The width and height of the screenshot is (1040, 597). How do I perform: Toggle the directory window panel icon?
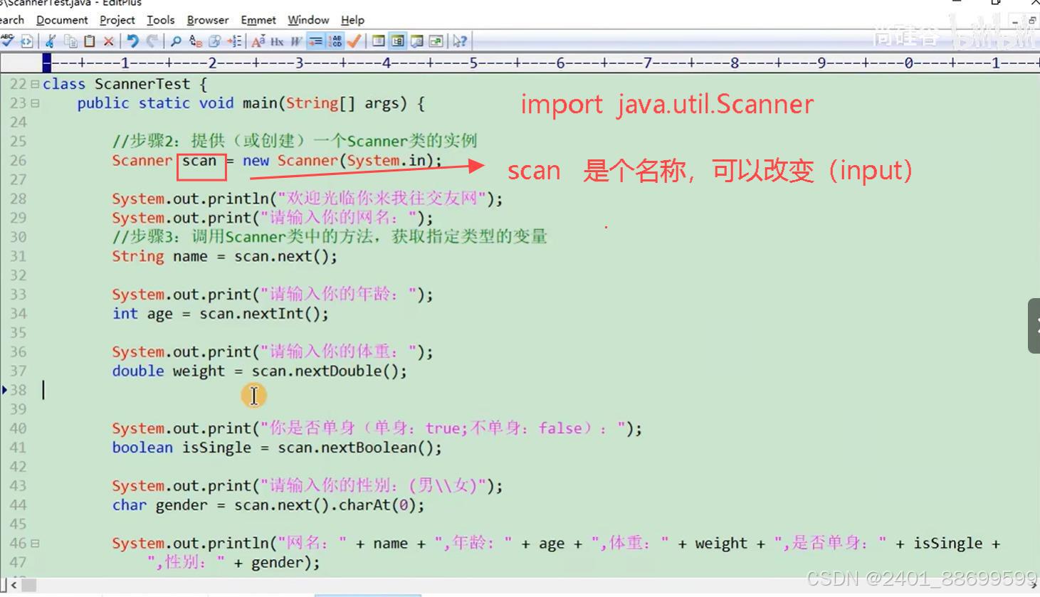click(378, 41)
